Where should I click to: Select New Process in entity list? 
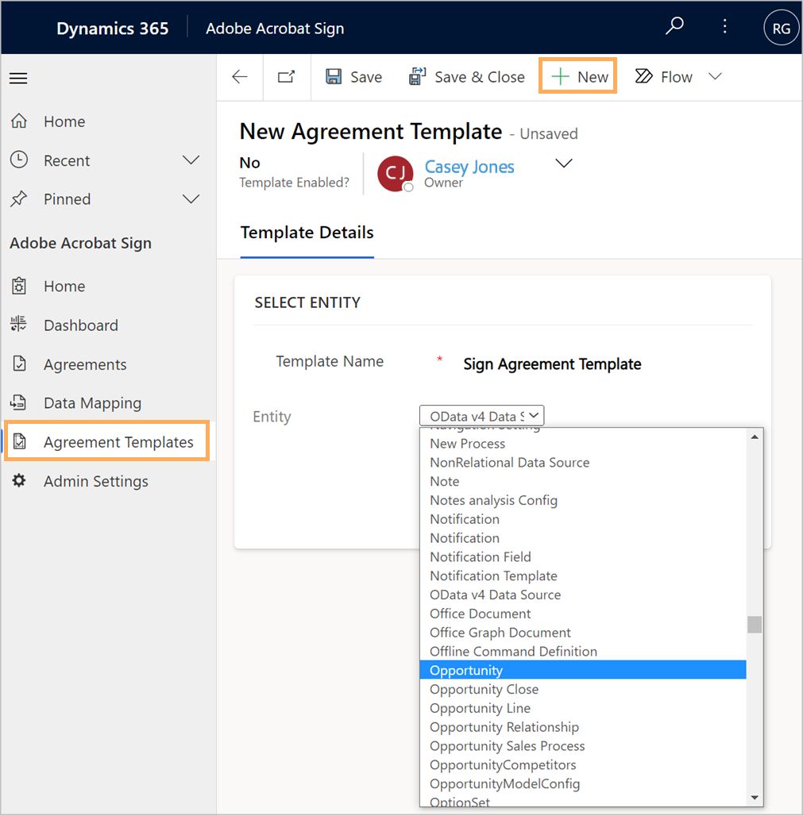coord(583,444)
